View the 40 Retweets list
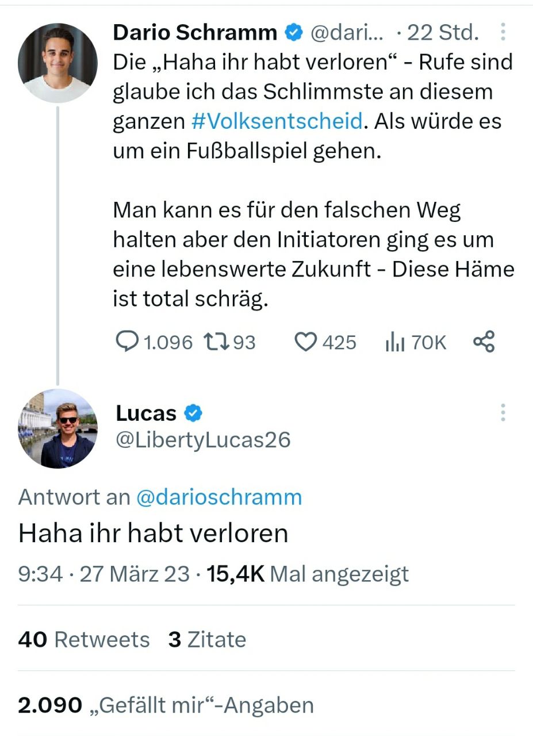The image size is (533, 736). (x=84, y=639)
